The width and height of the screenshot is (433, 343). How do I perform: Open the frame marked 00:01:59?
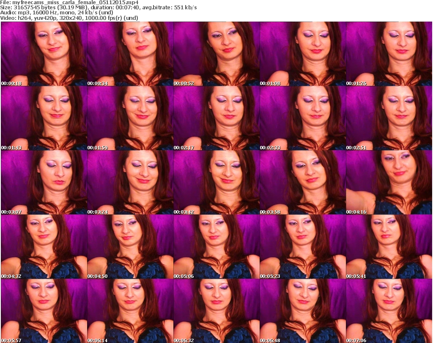tap(130, 118)
